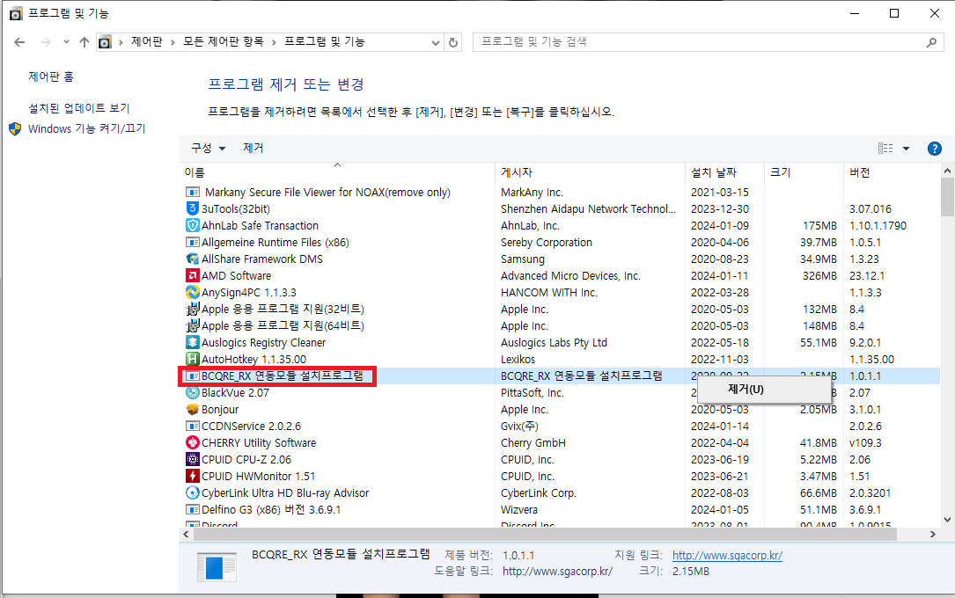
Task: Click the Cherry GmbH publisher cell
Action: tap(533, 443)
